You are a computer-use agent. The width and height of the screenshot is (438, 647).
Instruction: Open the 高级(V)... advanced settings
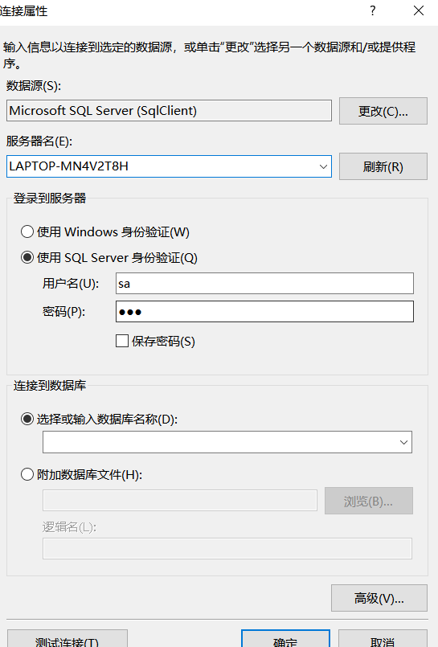click(379, 598)
